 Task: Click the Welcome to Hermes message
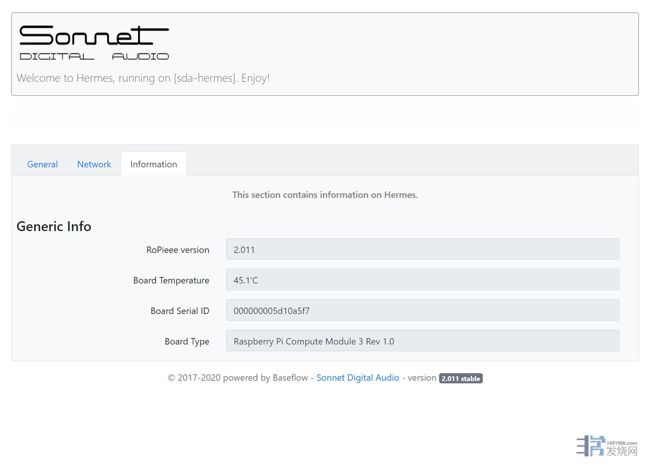[x=143, y=78]
